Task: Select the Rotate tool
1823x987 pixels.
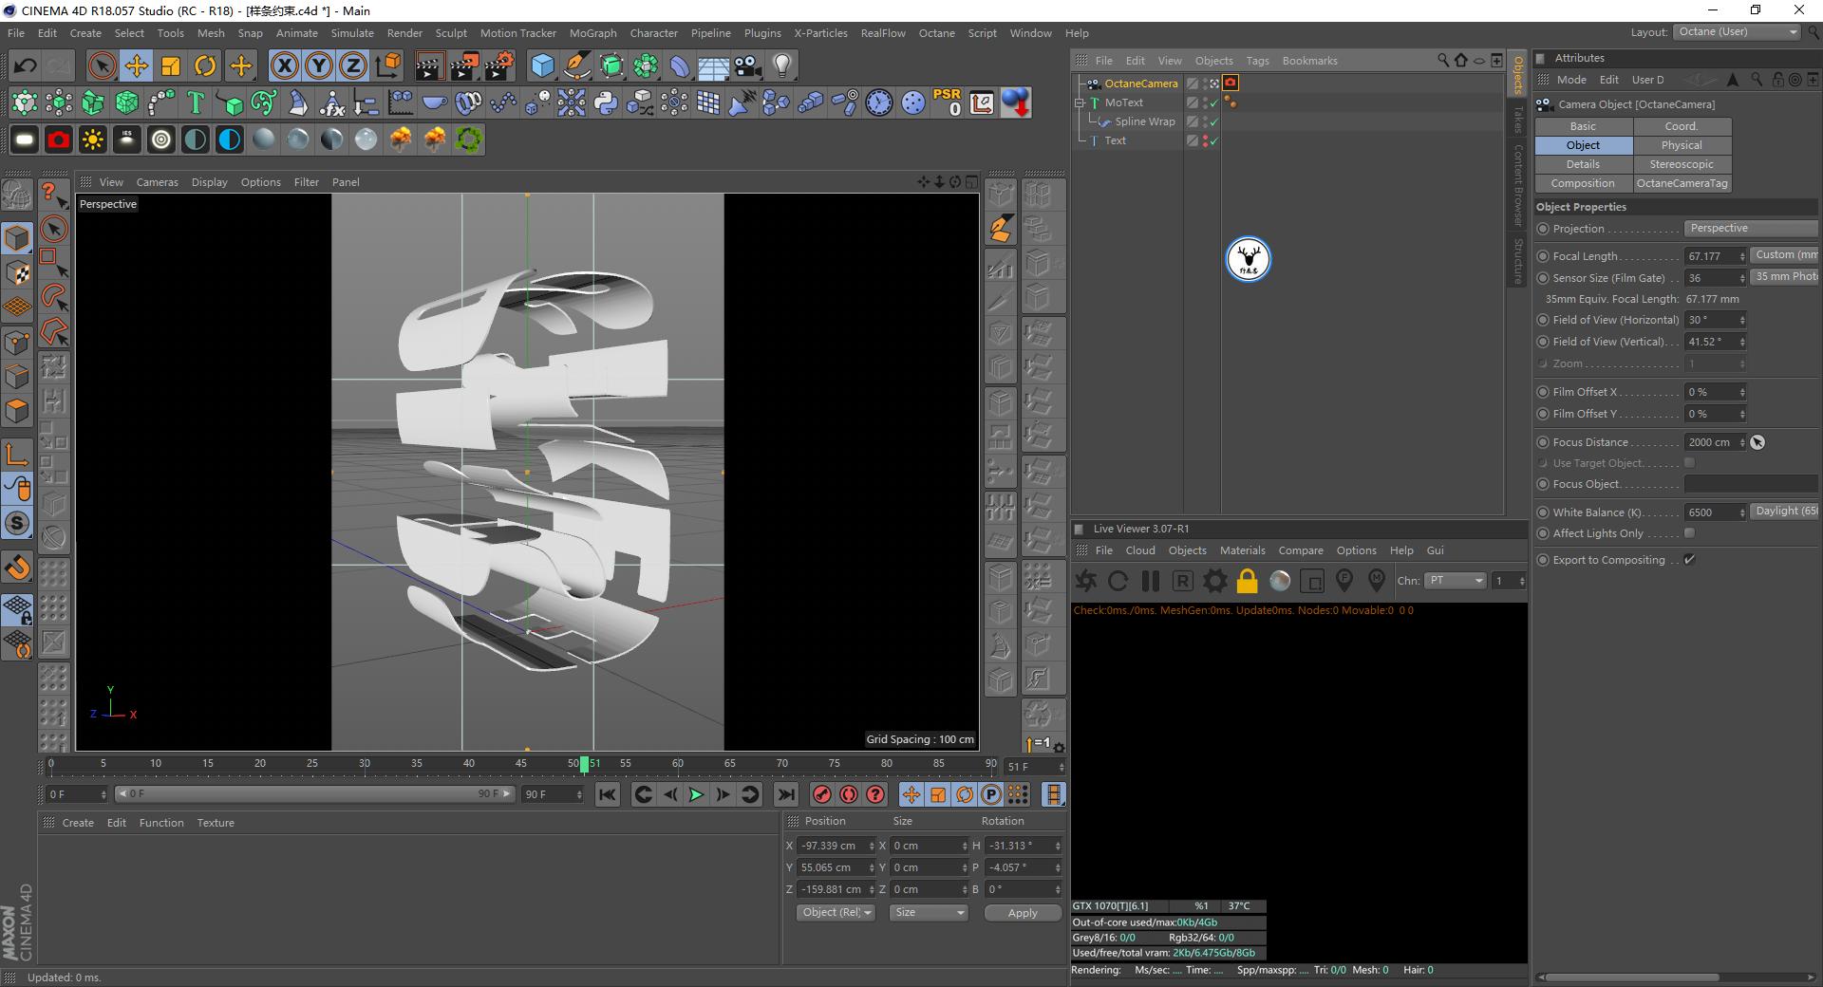Action: (206, 65)
